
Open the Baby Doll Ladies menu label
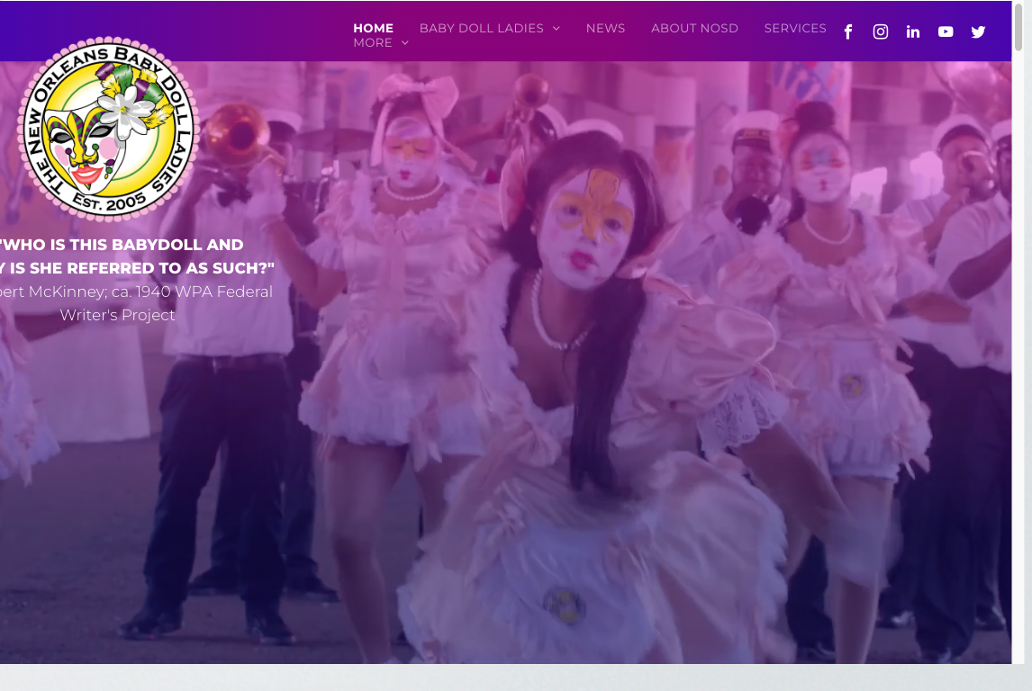(x=481, y=28)
